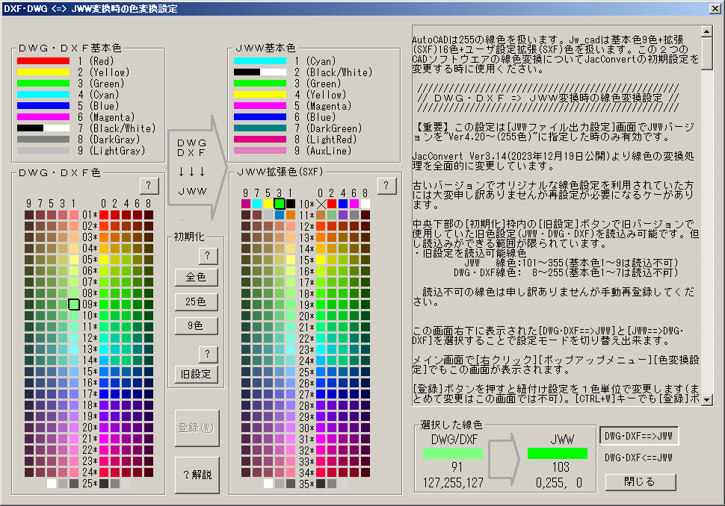
Task: Click the help button above the 全色 button
Action: pyautogui.click(x=207, y=256)
